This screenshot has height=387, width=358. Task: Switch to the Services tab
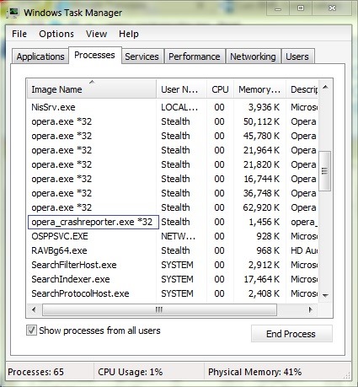coord(142,56)
